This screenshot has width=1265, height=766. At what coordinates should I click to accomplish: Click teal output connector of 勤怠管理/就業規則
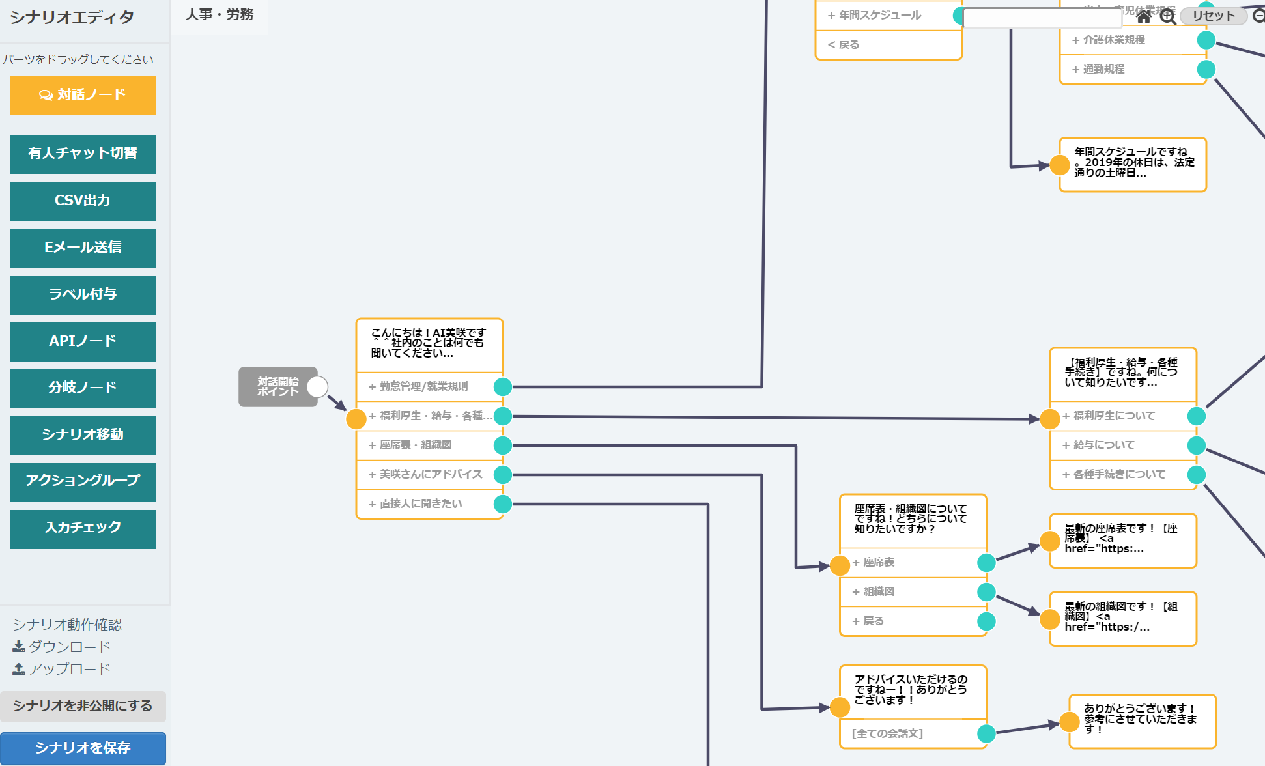coord(502,387)
